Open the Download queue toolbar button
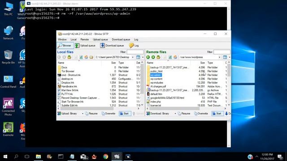Screen dimensions: 287x161 pos(112,46)
